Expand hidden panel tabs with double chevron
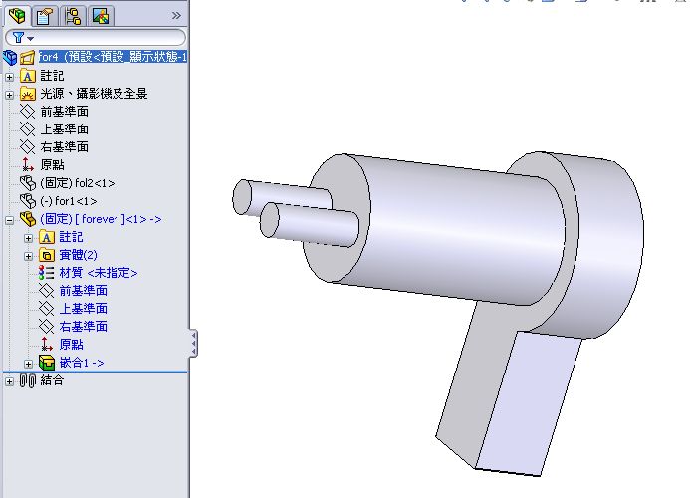690x498 pixels. coord(176,16)
